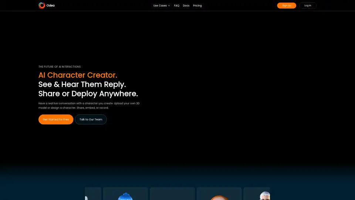The height and width of the screenshot is (200, 355).
Task: Click the empty character card in the middle
Action: tap(172, 194)
